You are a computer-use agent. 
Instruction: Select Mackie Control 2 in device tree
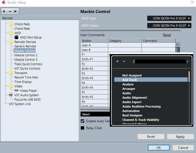pyautogui.click(x=26, y=55)
